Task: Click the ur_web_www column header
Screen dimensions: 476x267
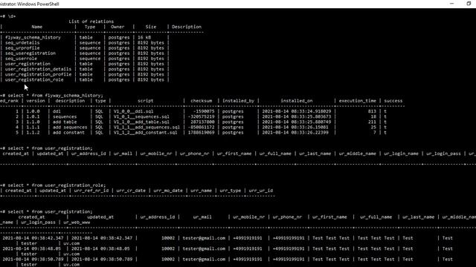Action: point(77,222)
